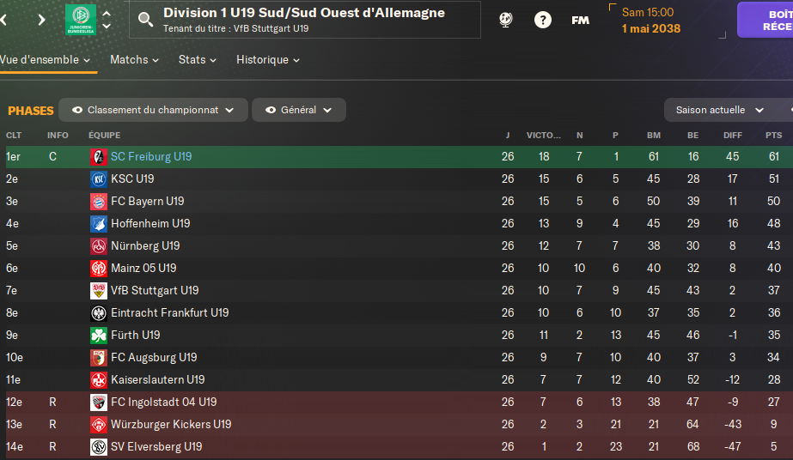Image resolution: width=793 pixels, height=460 pixels.
Task: Click the magnifying glass search icon
Action: tap(146, 19)
